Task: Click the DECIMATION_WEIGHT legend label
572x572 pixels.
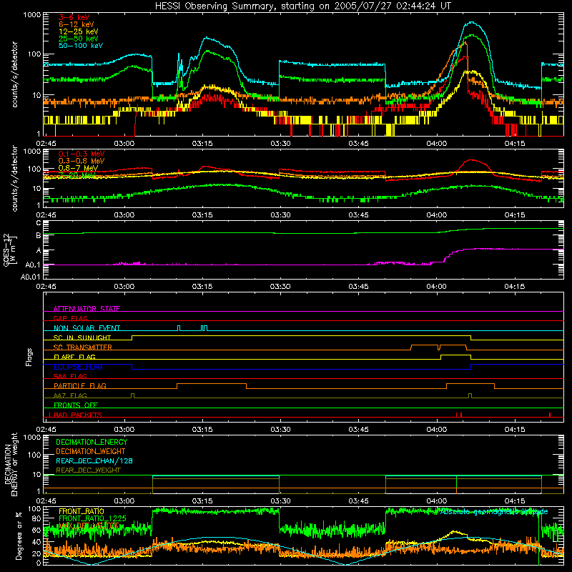Action: click(x=91, y=451)
